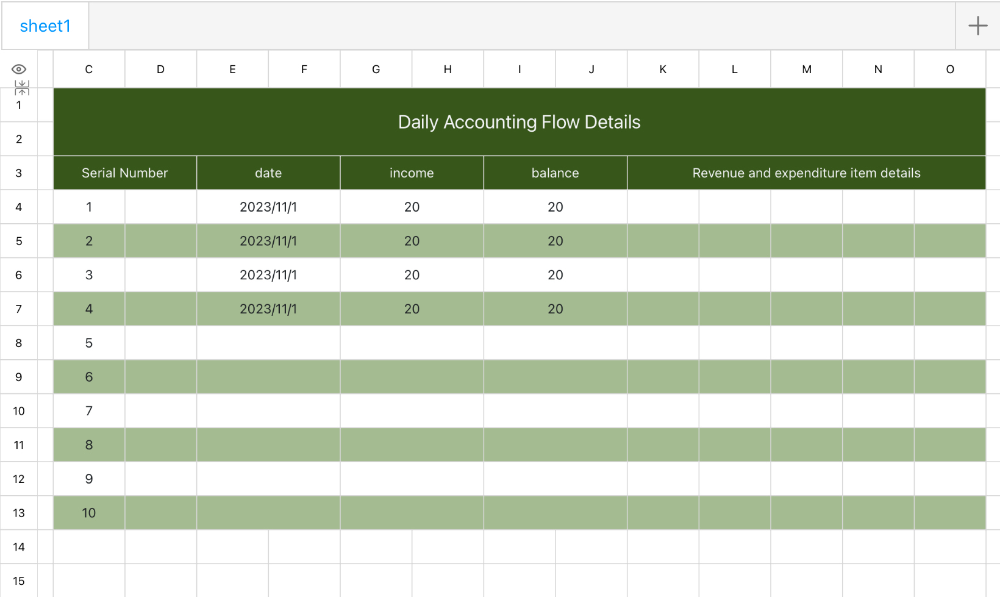This screenshot has width=1000, height=597.
Task: Select column M header
Action: 807,70
